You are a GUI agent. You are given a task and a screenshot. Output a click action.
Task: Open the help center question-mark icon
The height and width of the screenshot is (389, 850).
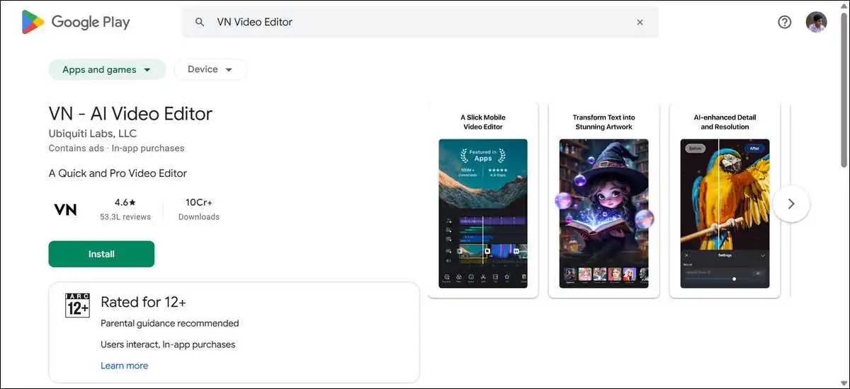pyautogui.click(x=784, y=22)
